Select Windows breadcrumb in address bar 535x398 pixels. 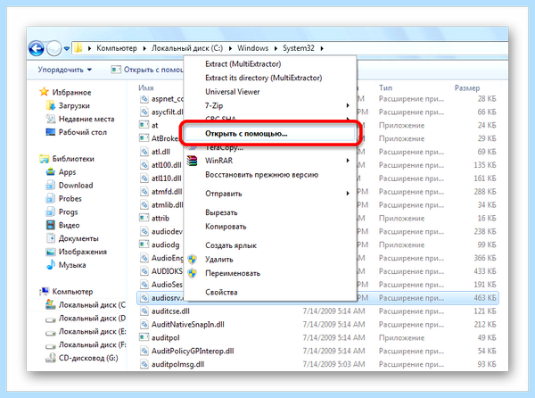tap(253, 48)
